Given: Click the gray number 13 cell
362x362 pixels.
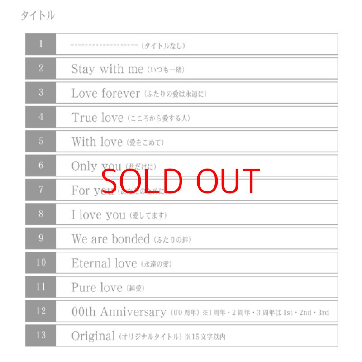Looking at the screenshot, I should pos(41,336).
